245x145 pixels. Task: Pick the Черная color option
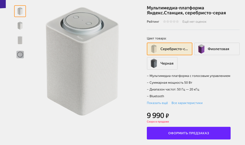click(162, 63)
